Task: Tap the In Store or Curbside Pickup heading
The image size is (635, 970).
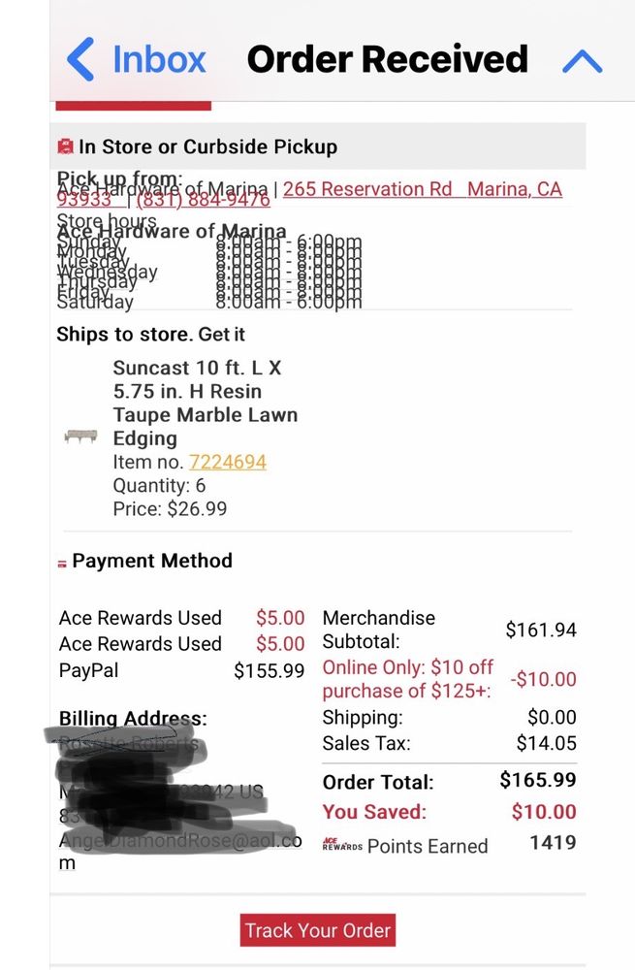Action: click(207, 146)
